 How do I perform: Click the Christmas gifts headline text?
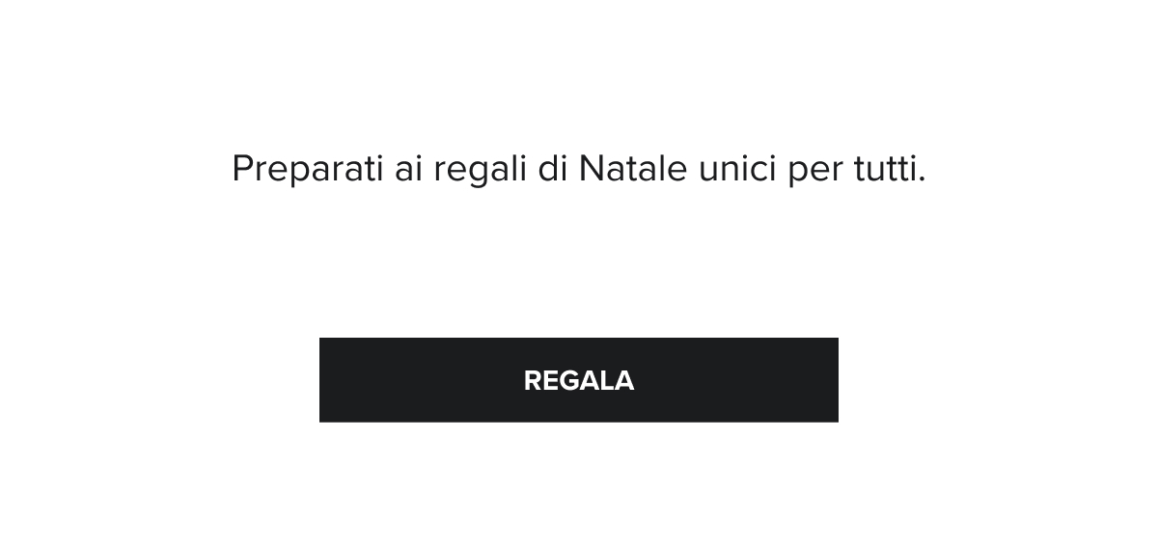[x=578, y=170]
